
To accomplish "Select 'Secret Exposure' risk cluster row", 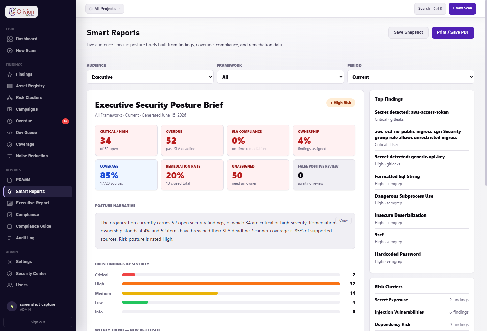I will pyautogui.click(x=422, y=300).
